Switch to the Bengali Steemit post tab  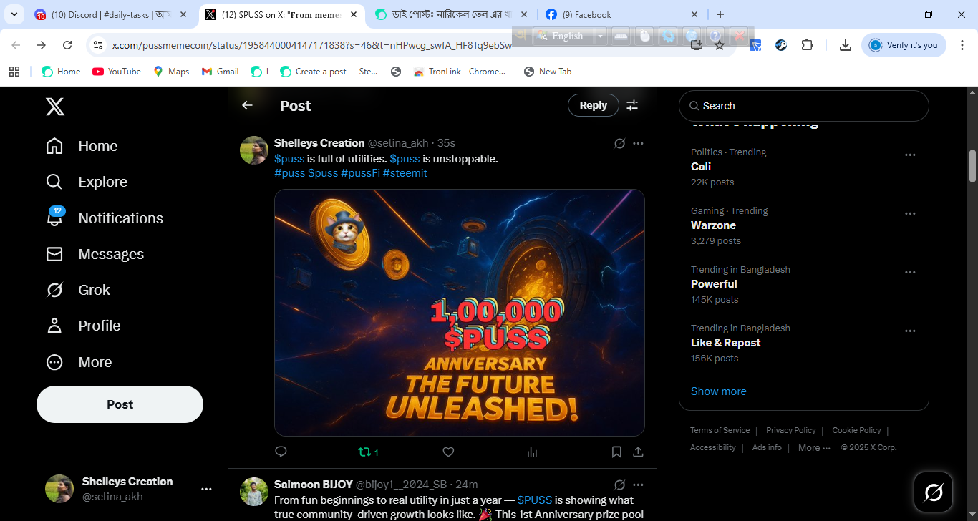point(452,14)
